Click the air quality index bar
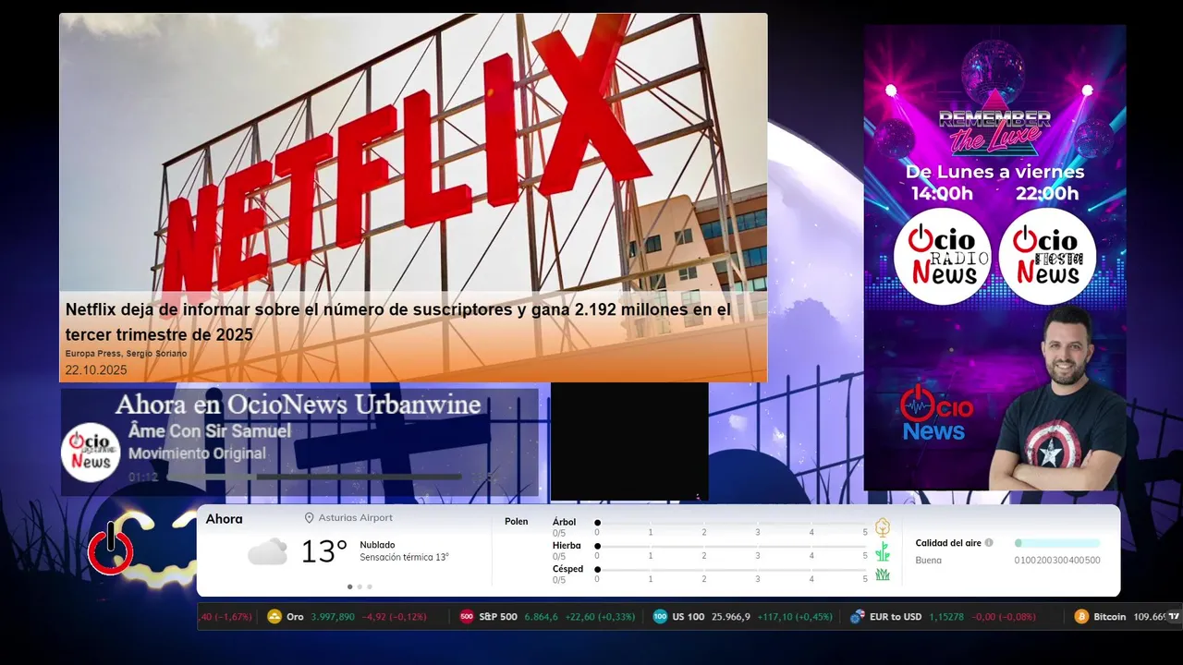The image size is (1183, 665). [x=1057, y=543]
